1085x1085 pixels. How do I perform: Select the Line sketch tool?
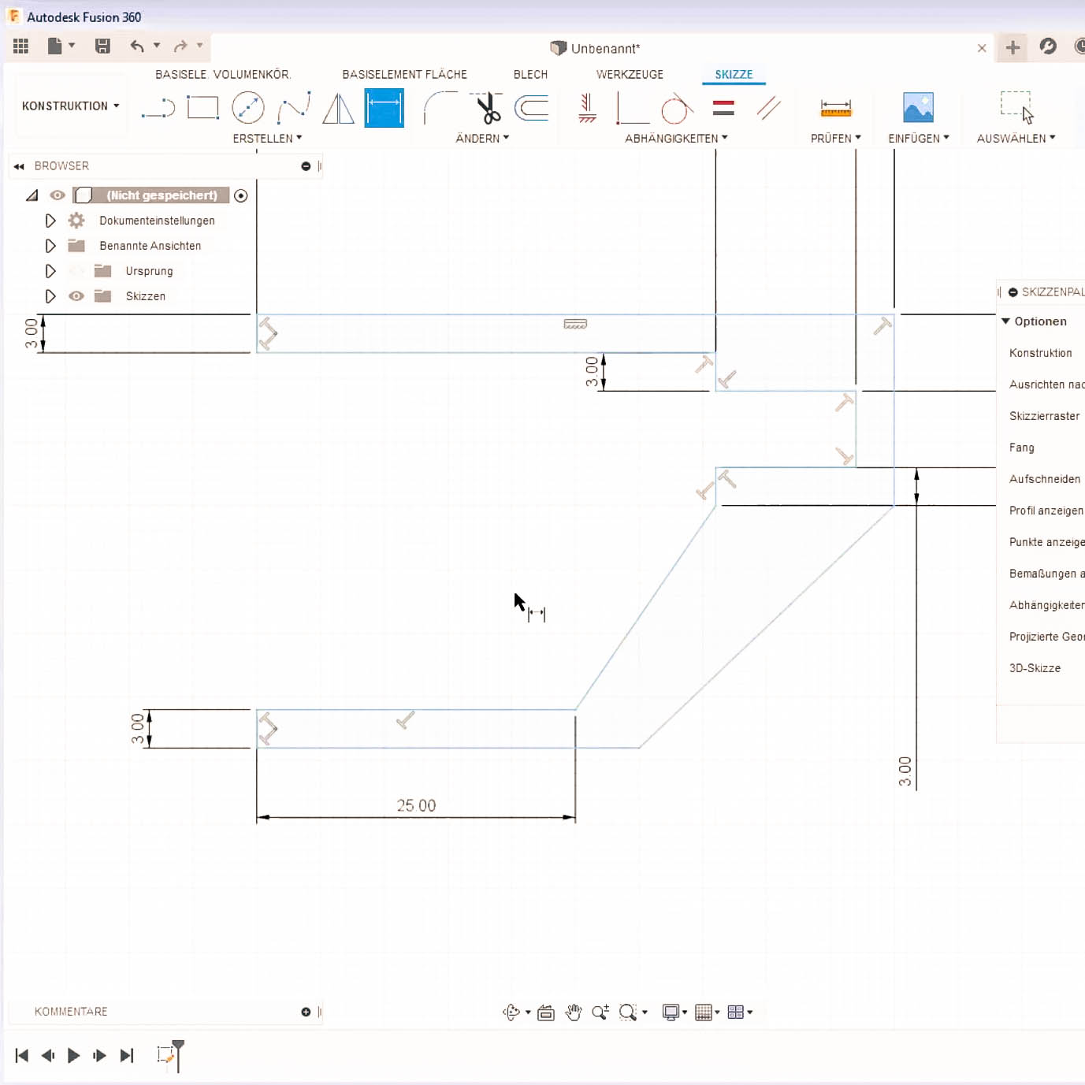pyautogui.click(x=158, y=108)
